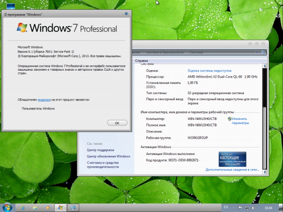
Task: Switch to the System window taskbar button
Action: pyautogui.click(x=73, y=207)
